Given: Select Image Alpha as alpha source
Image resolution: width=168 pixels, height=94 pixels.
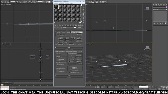Looking at the screenshot, I should pos(71,67).
